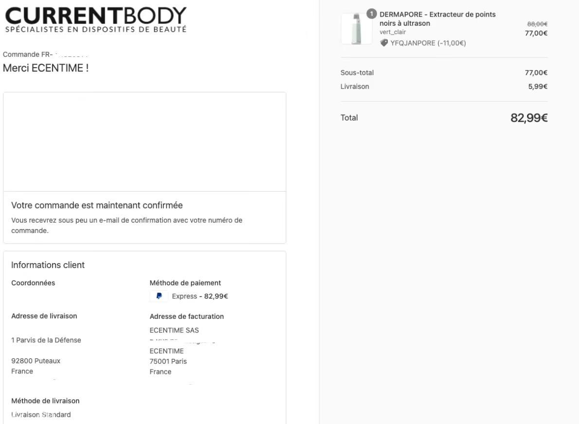Open the Dermapore product thumbnail
The height and width of the screenshot is (424, 579).
click(x=356, y=28)
